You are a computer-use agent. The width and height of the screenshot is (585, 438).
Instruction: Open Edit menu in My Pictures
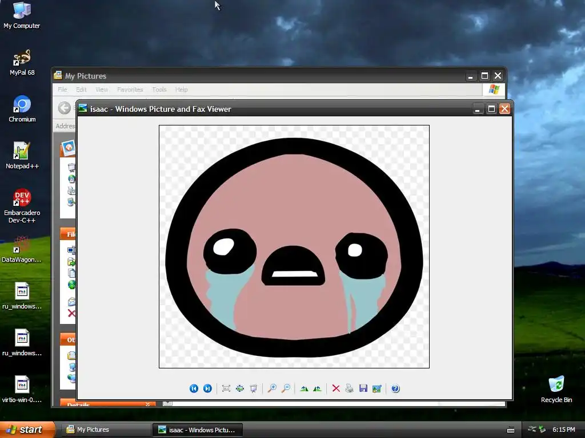pyautogui.click(x=81, y=90)
